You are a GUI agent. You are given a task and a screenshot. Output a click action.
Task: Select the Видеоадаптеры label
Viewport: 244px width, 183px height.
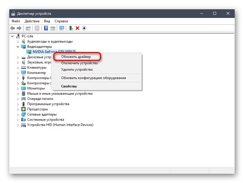pos(39,47)
